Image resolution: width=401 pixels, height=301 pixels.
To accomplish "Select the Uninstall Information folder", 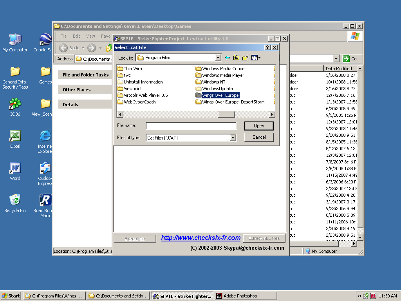I will pos(140,82).
